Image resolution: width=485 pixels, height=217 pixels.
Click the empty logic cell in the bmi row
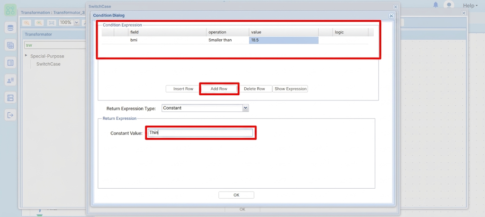tap(350, 40)
